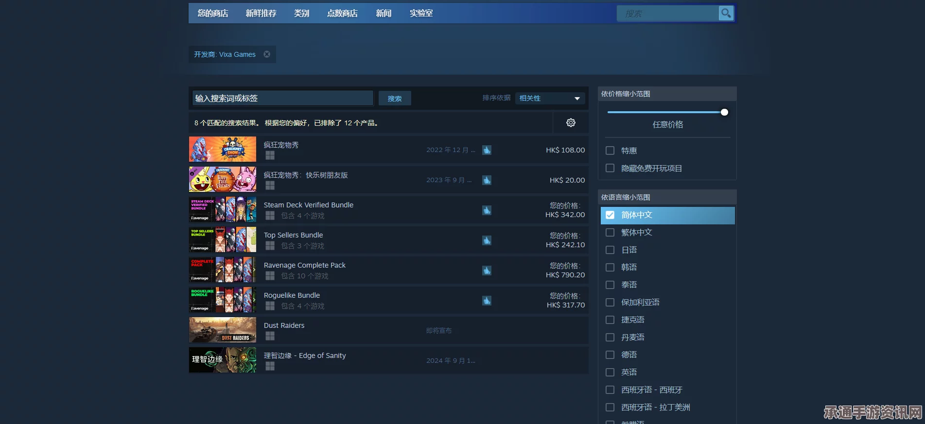Click thumbs-up review icon for 疯狂宠物秀: 快乐树朋友版
This screenshot has height=424, width=925.
click(487, 180)
